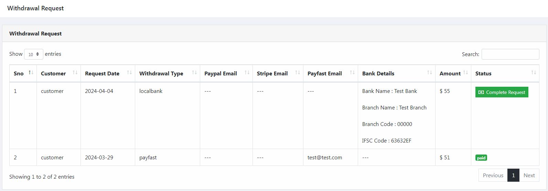Click Withdrawal Type sort arrows icon

(x=194, y=73)
